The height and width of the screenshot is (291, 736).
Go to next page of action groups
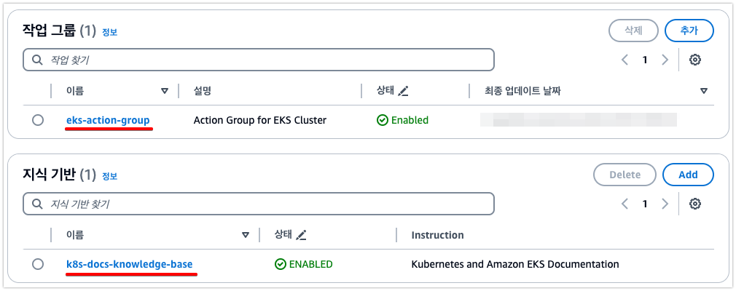coord(665,60)
